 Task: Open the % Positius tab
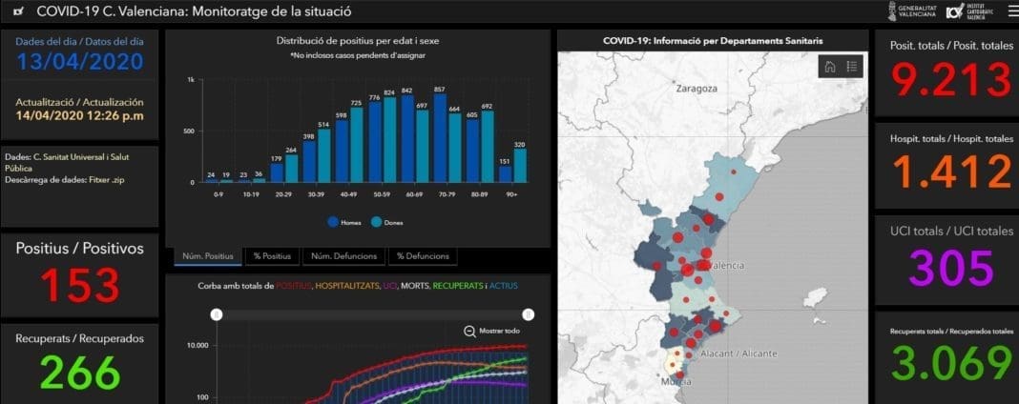(271, 255)
